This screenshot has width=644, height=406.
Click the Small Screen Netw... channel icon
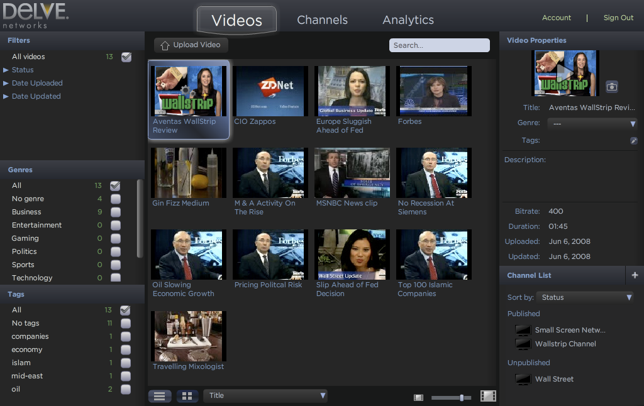pyautogui.click(x=523, y=330)
